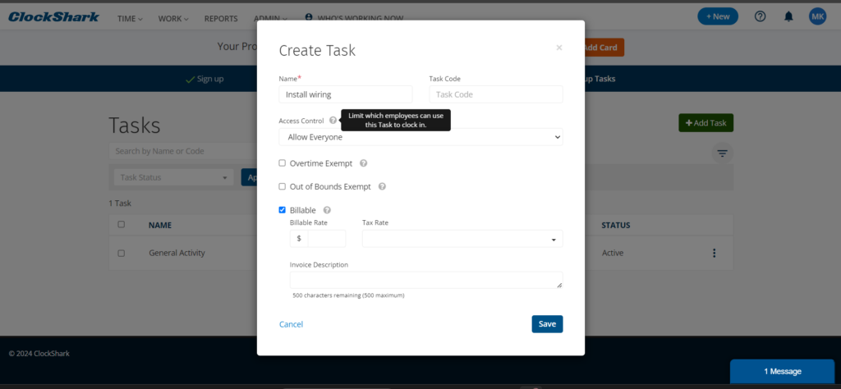Cancel the Create Task dialog
The height and width of the screenshot is (389, 841).
pos(292,324)
